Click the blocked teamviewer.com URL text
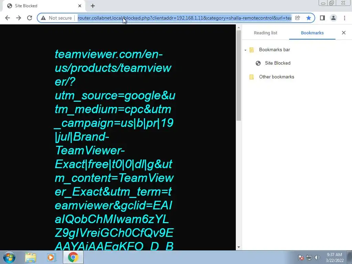Viewport: 352px width, 264px height. [114, 150]
